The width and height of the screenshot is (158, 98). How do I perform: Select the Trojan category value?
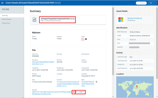[59, 39]
